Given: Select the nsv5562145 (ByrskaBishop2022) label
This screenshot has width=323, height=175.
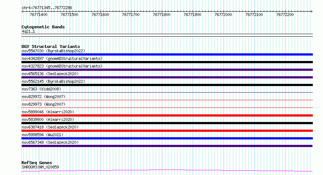Looking at the screenshot, I should tap(53, 81).
